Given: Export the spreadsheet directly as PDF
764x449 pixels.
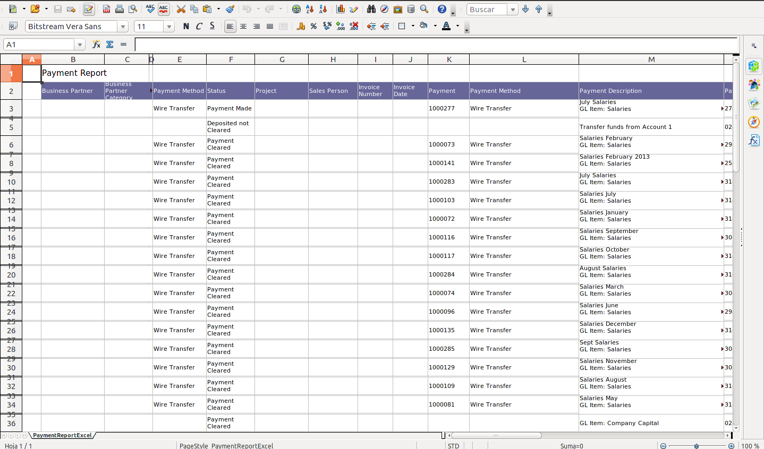Looking at the screenshot, I should coord(106,10).
